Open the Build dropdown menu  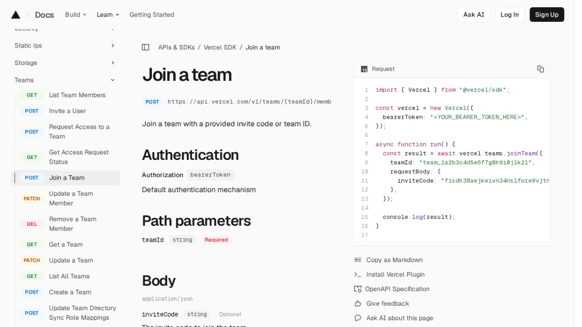pyautogui.click(x=76, y=15)
